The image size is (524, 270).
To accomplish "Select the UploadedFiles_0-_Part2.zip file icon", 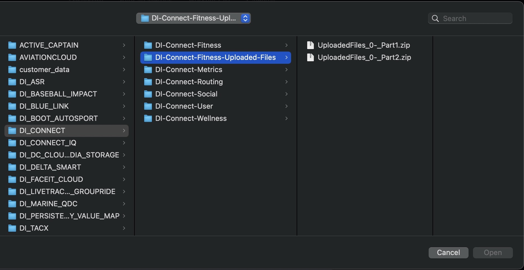I will [311, 57].
